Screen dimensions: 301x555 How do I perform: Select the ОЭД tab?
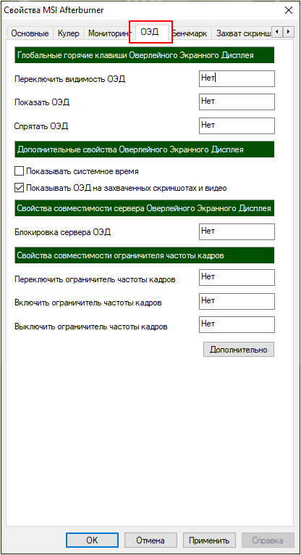pyautogui.click(x=150, y=32)
